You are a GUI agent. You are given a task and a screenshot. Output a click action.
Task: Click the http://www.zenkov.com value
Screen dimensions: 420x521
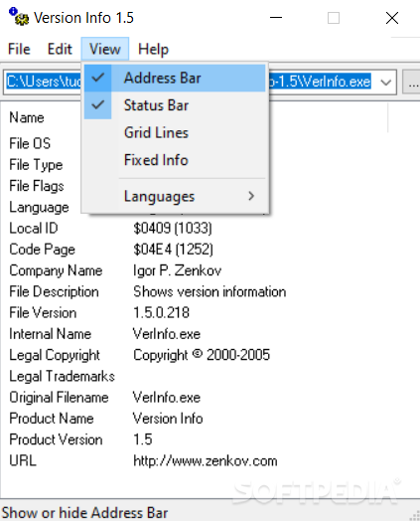point(206,461)
